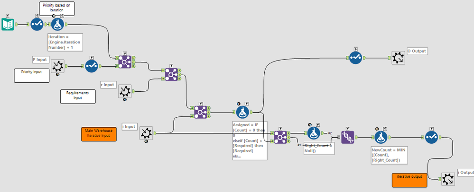Image resolution: width=474 pixels, height=192 pixels.
Task: Click the Priority Input comment box
Action: [x=31, y=75]
